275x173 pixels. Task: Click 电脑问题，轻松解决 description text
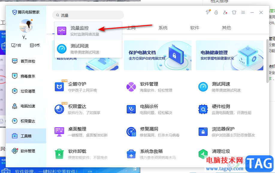pos(156,113)
